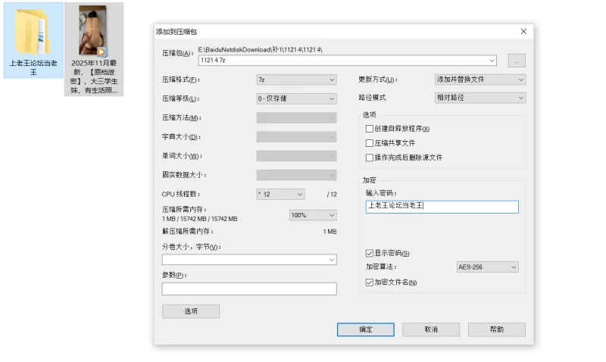606x362 pixels.
Task: Open help with the 帮助 button
Action: click(497, 329)
